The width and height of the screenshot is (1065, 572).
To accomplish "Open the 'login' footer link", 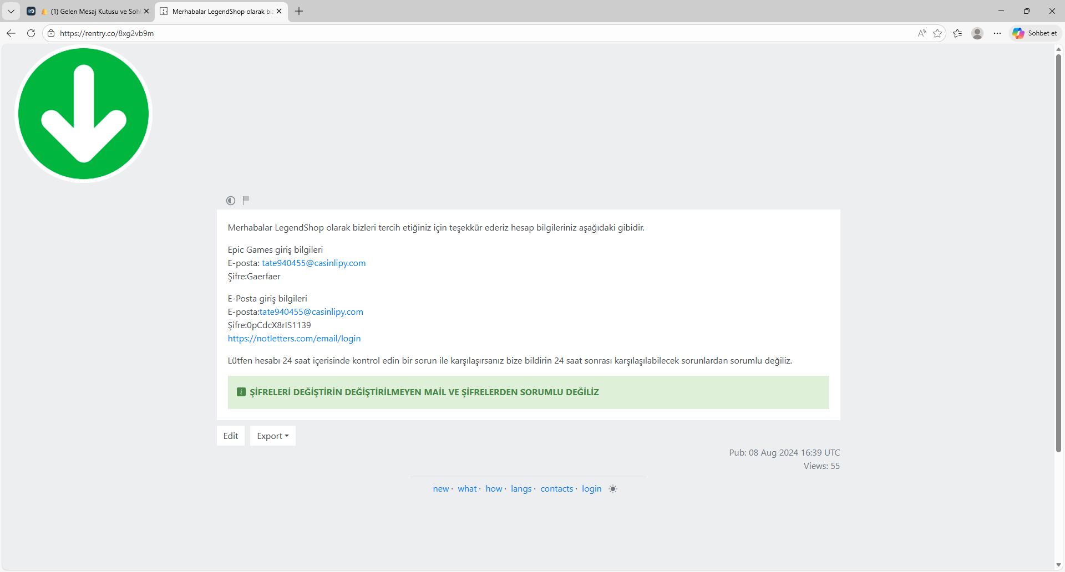I will tap(592, 489).
